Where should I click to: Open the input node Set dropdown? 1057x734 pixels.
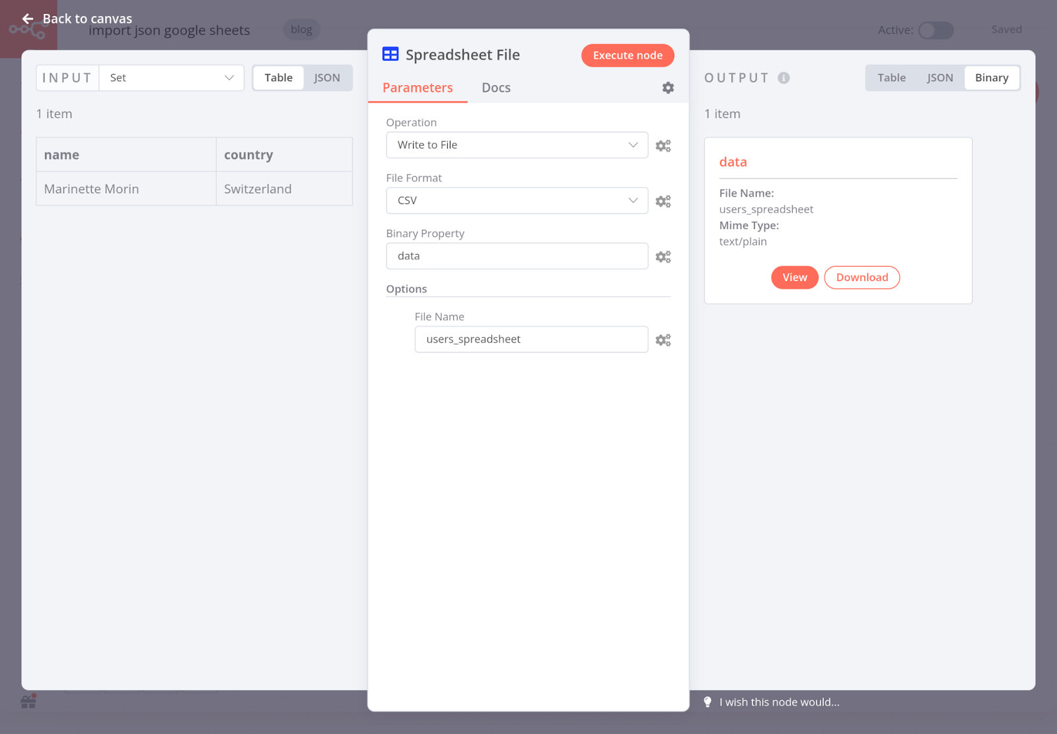[x=171, y=78]
